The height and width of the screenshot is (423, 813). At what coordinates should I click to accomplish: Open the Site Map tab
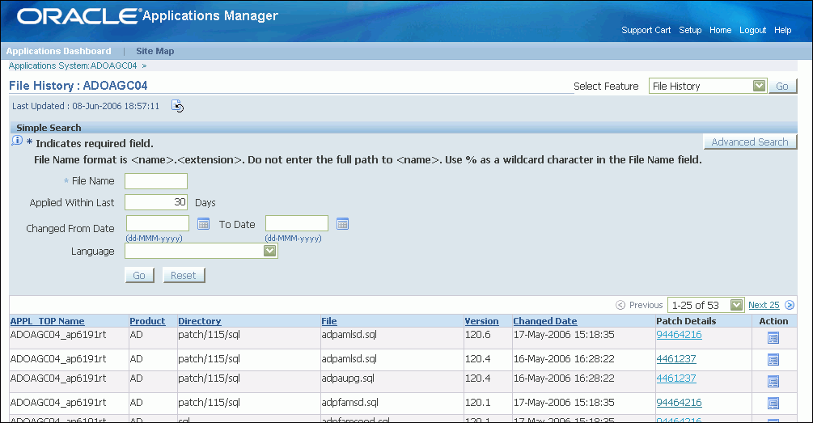155,51
